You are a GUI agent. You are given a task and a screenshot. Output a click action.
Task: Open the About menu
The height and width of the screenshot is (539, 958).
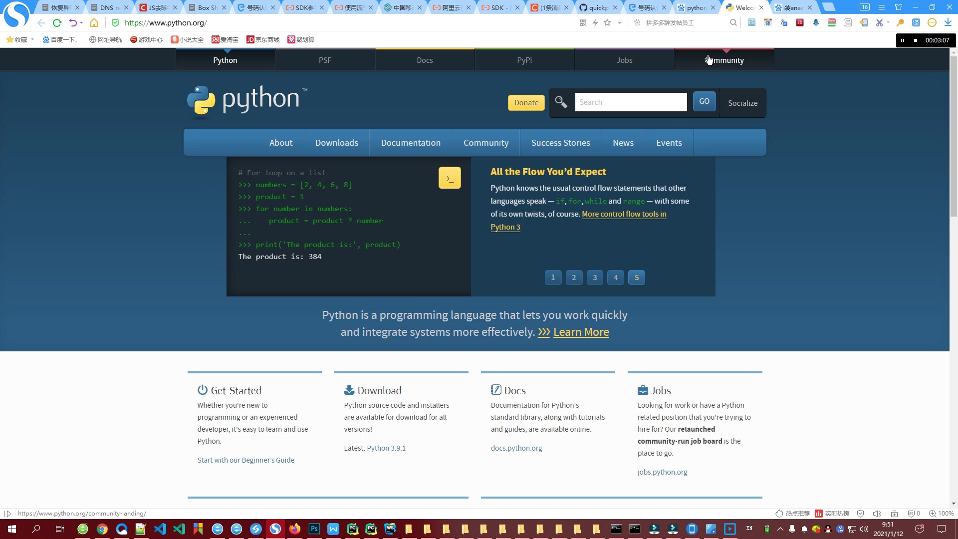tap(281, 143)
